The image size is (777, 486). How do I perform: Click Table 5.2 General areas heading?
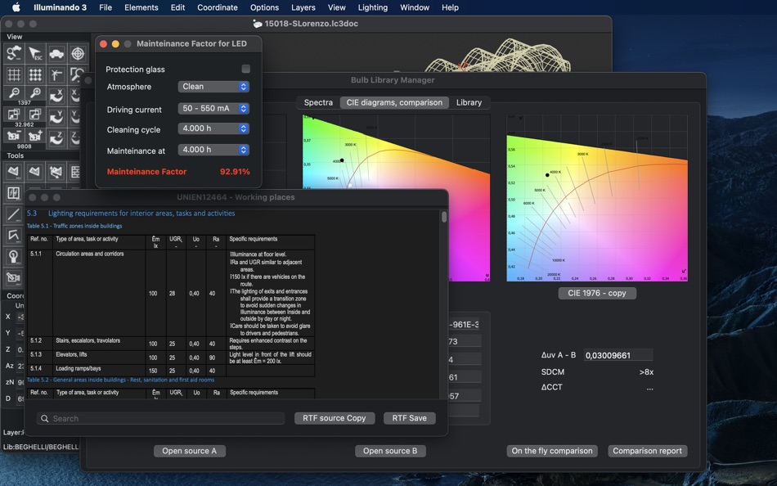pyautogui.click(x=120, y=380)
